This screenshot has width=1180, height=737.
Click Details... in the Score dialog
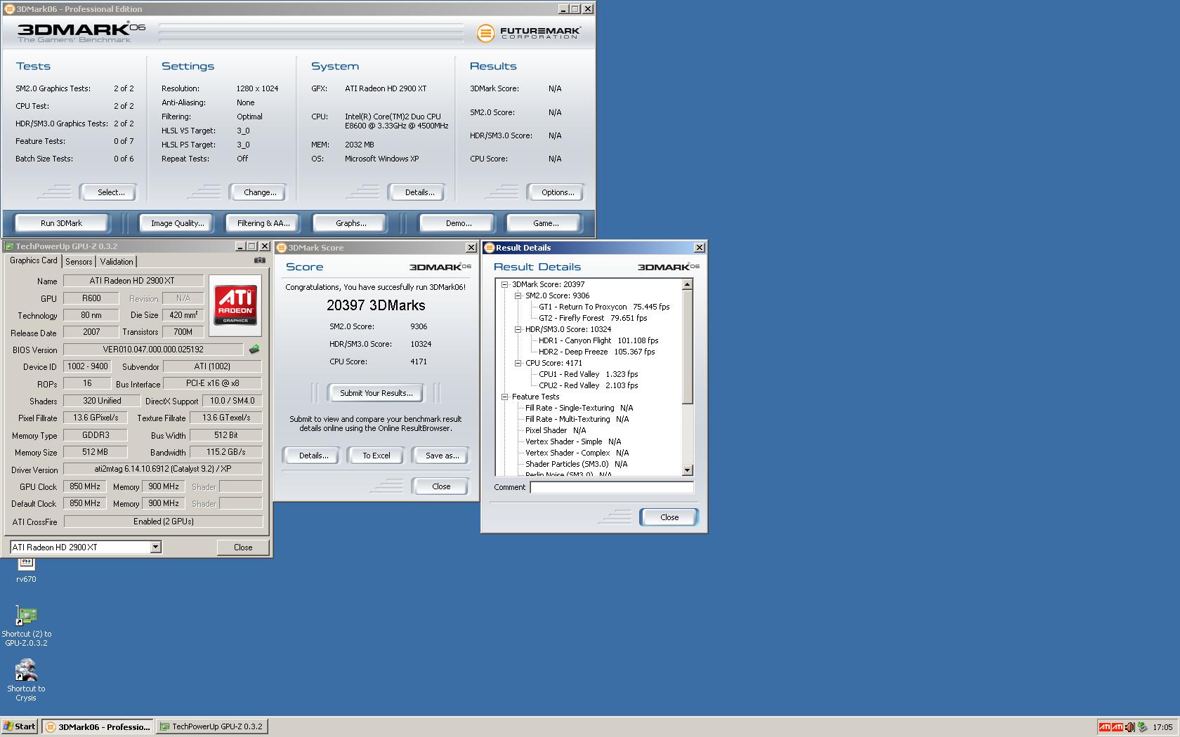pyautogui.click(x=312, y=456)
